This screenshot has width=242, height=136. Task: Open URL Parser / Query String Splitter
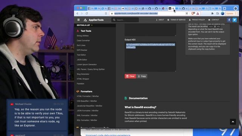coord(91,69)
